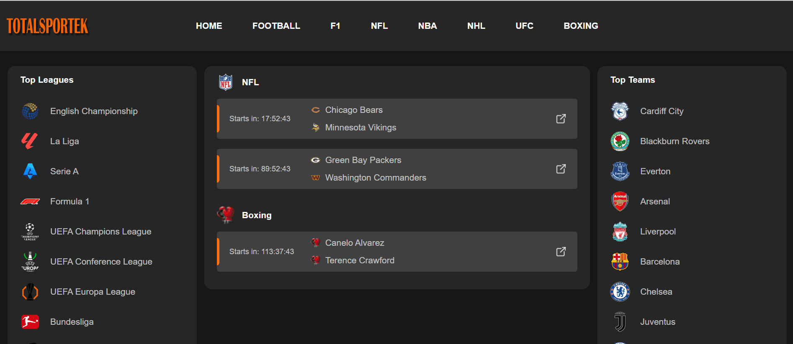This screenshot has height=344, width=793.
Task: Select the Canelo Alvarez fighter name
Action: point(355,243)
